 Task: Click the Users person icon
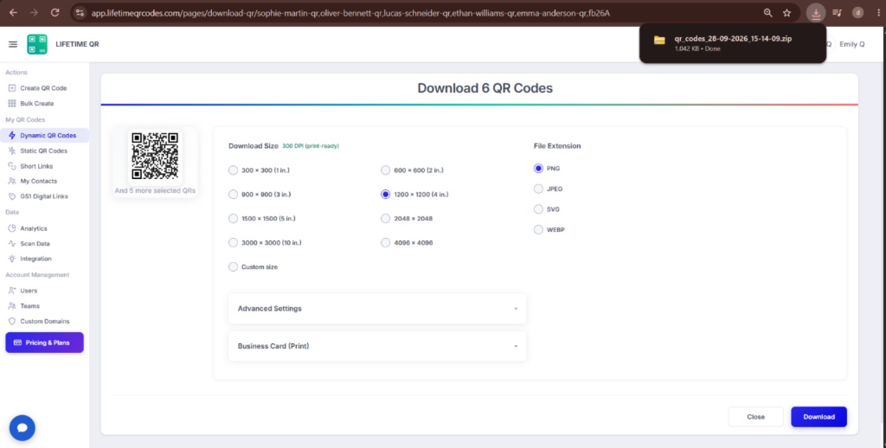[x=12, y=291]
